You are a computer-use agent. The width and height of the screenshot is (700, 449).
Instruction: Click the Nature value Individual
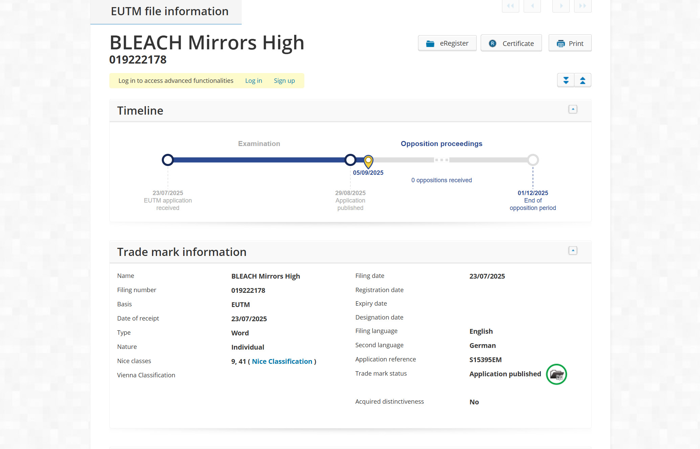(247, 347)
